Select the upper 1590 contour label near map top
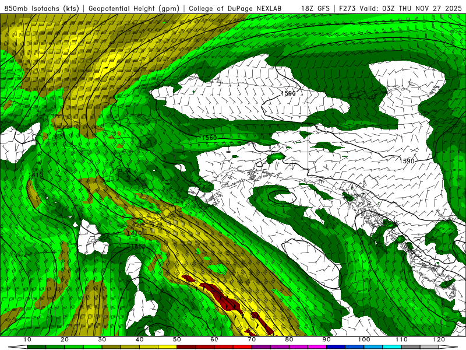The width and height of the screenshot is (466, 350). (288, 93)
